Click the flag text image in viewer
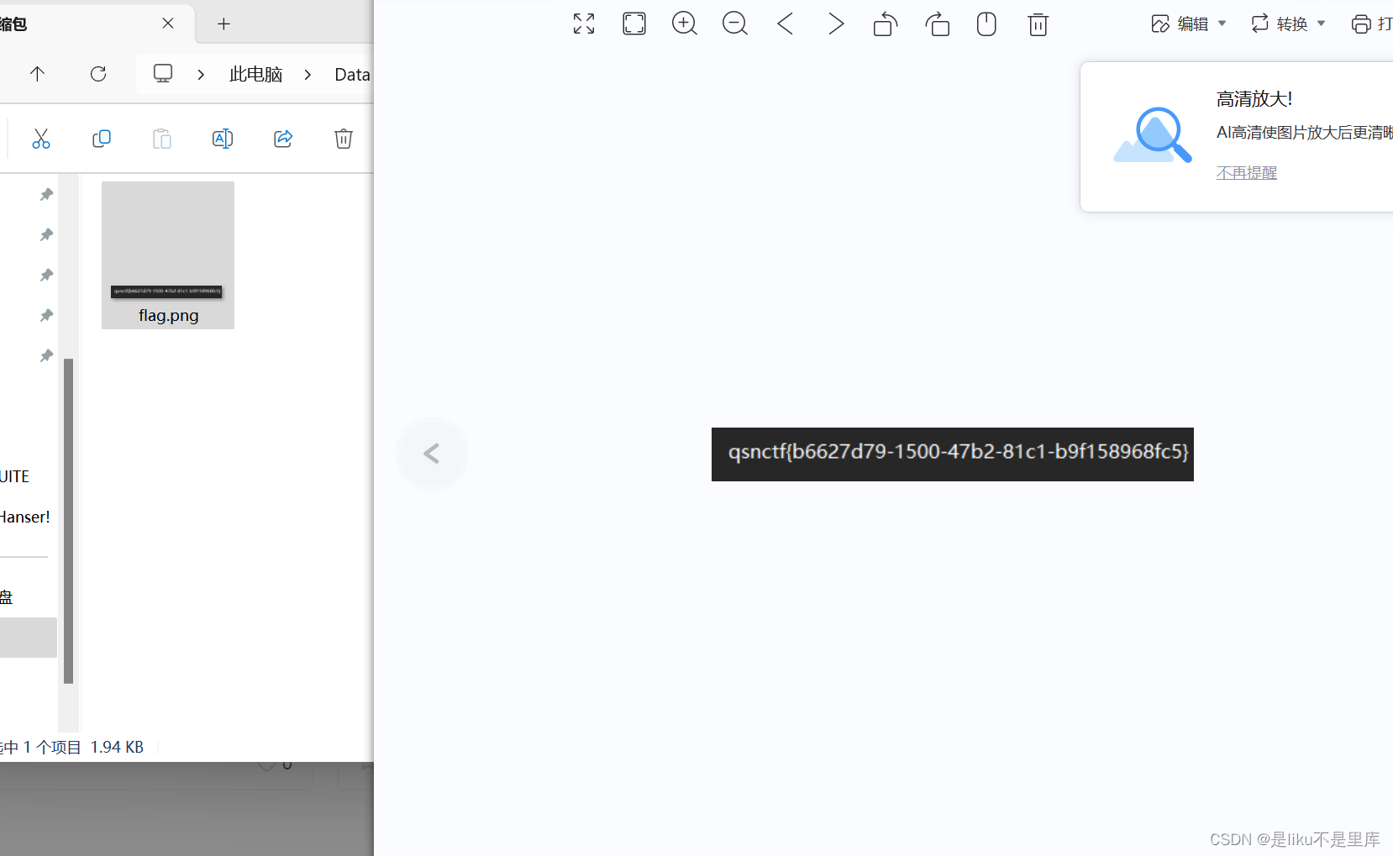1393x856 pixels. tap(953, 454)
